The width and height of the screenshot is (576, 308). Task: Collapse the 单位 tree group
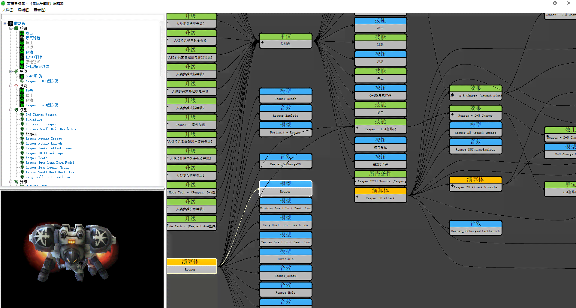click(11, 71)
